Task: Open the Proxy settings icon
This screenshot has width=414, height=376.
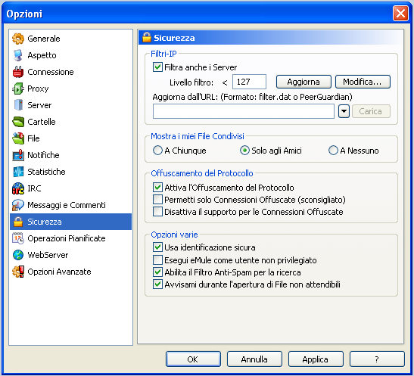Action: (x=18, y=89)
